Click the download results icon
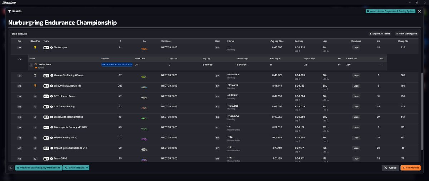The width and height of the screenshot is (429, 181). (11, 168)
